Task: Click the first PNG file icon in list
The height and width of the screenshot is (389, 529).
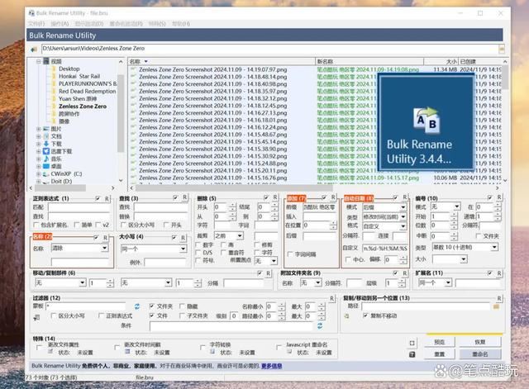Action: coord(134,69)
